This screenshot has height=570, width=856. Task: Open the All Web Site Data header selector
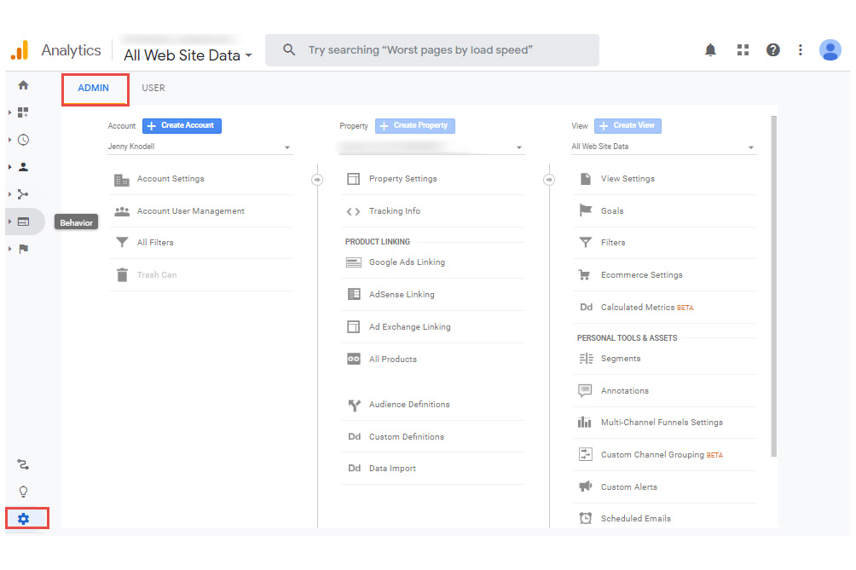click(x=188, y=55)
